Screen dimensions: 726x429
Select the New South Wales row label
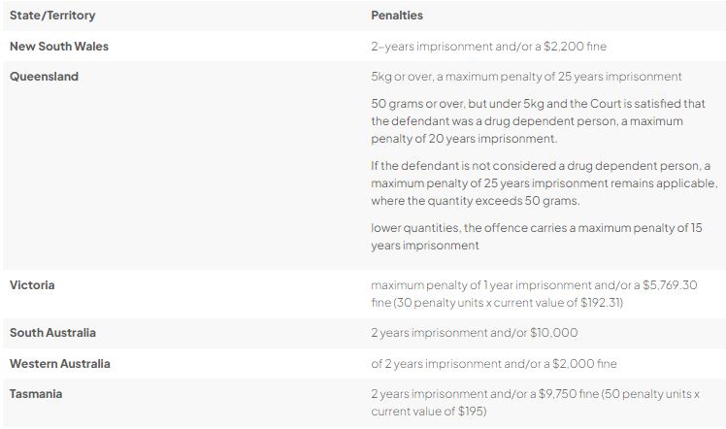click(58, 46)
